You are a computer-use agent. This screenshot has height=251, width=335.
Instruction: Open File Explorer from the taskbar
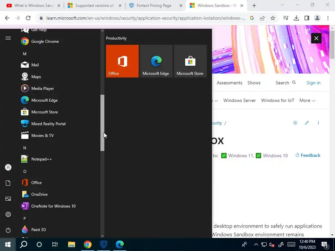(72, 244)
